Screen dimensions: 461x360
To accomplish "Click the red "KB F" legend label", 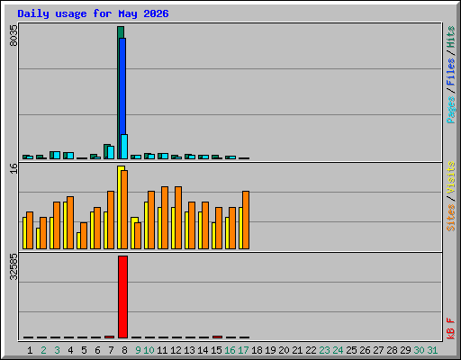I will click(451, 328).
